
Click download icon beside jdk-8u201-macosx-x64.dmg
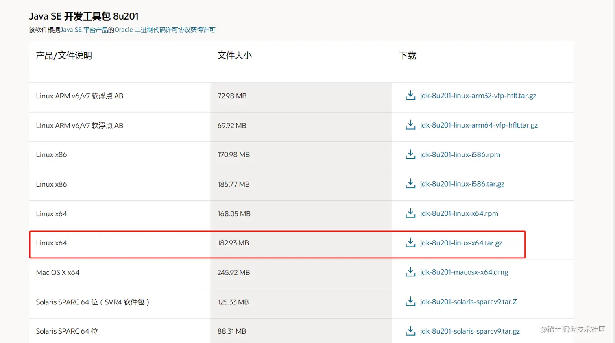[410, 272]
